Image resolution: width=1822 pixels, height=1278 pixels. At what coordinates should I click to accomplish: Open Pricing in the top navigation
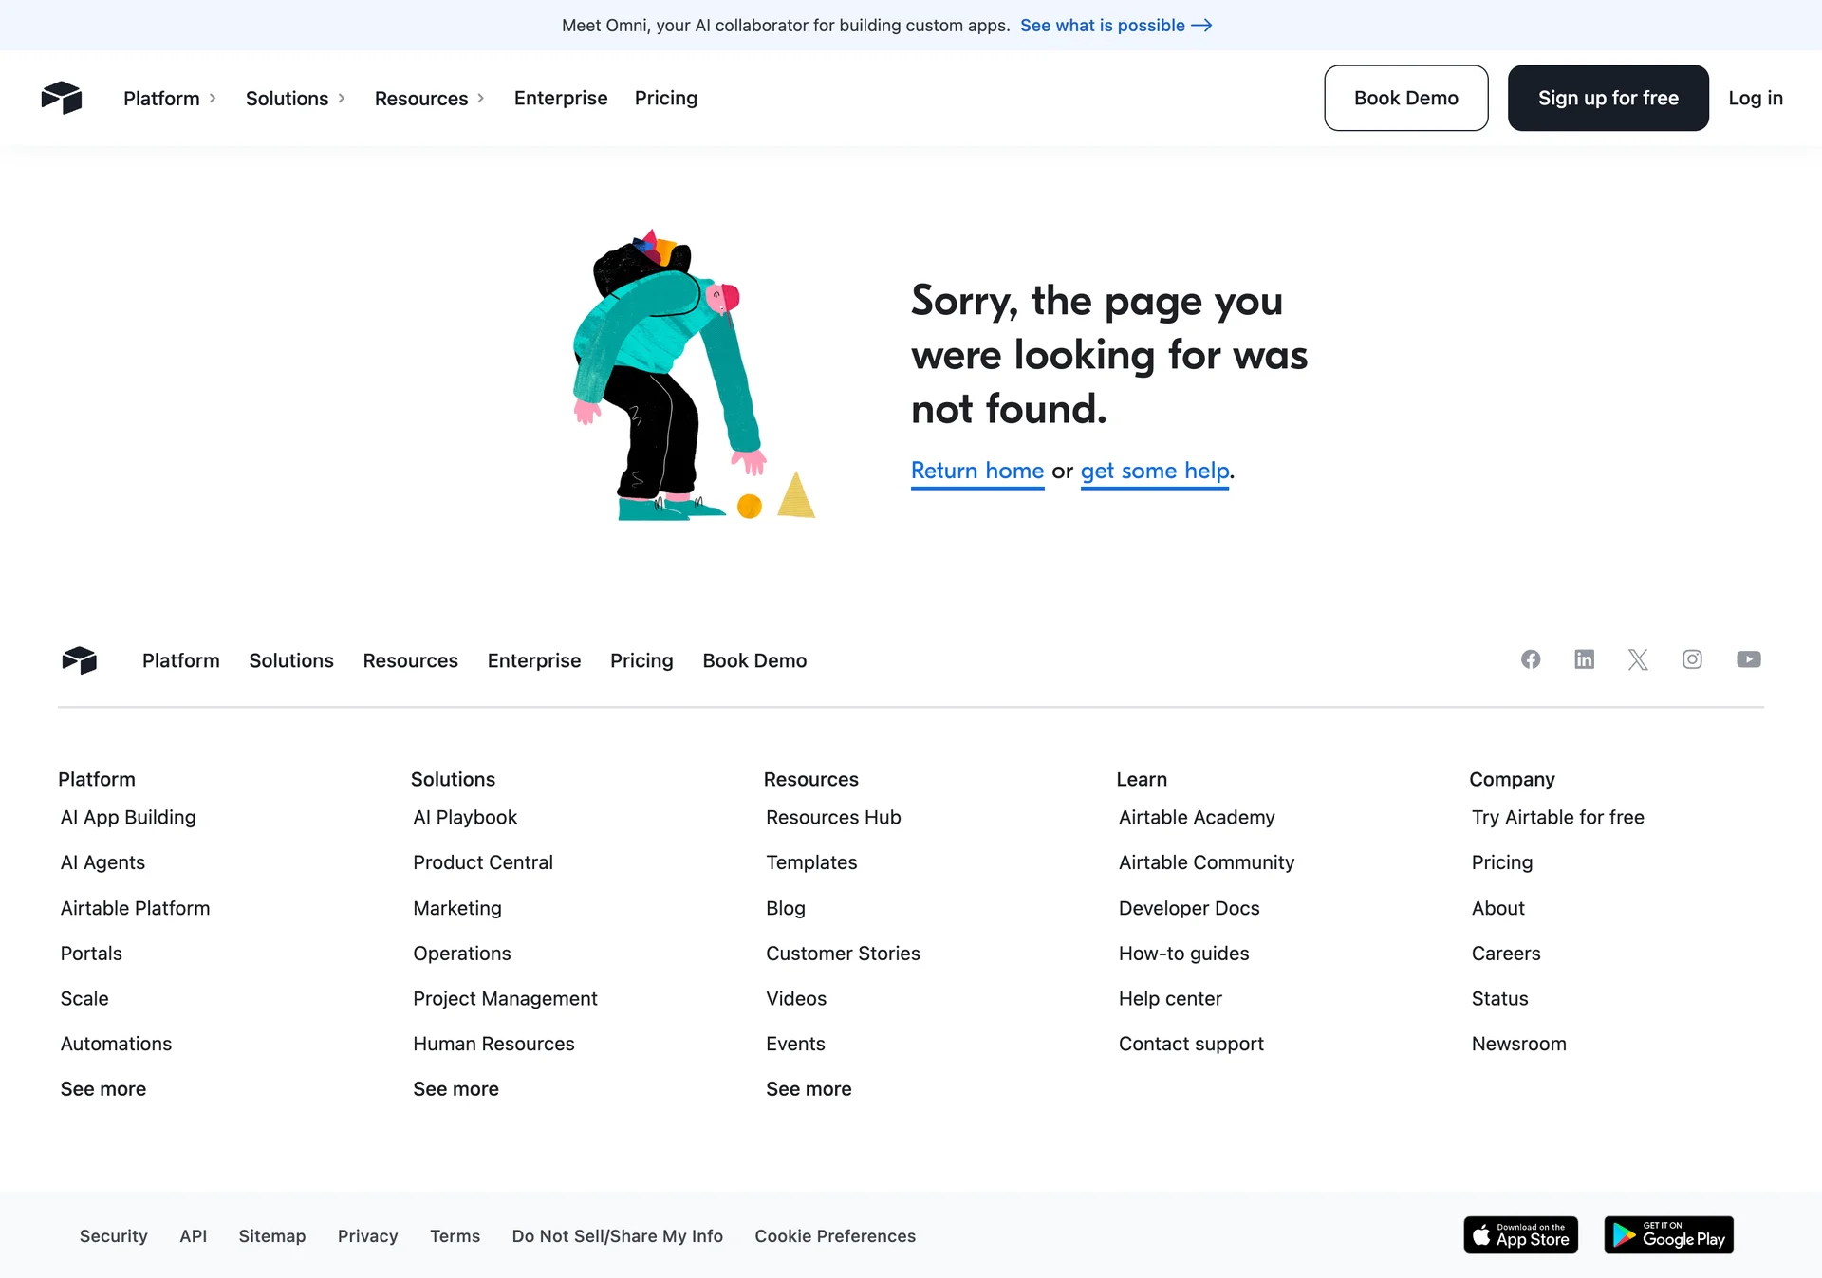tap(665, 99)
